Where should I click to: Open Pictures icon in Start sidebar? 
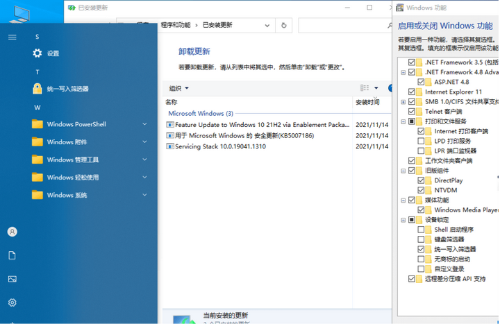click(12, 279)
